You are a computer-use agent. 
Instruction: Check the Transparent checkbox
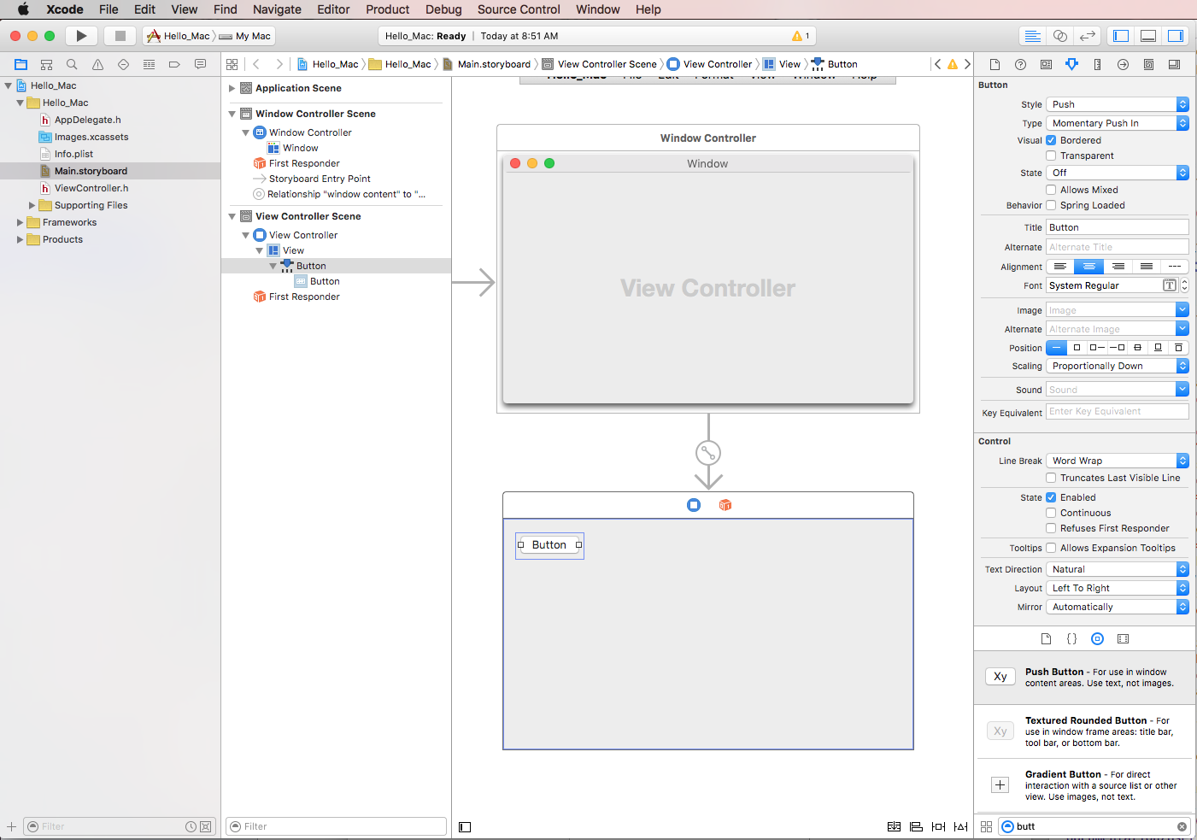coord(1051,155)
